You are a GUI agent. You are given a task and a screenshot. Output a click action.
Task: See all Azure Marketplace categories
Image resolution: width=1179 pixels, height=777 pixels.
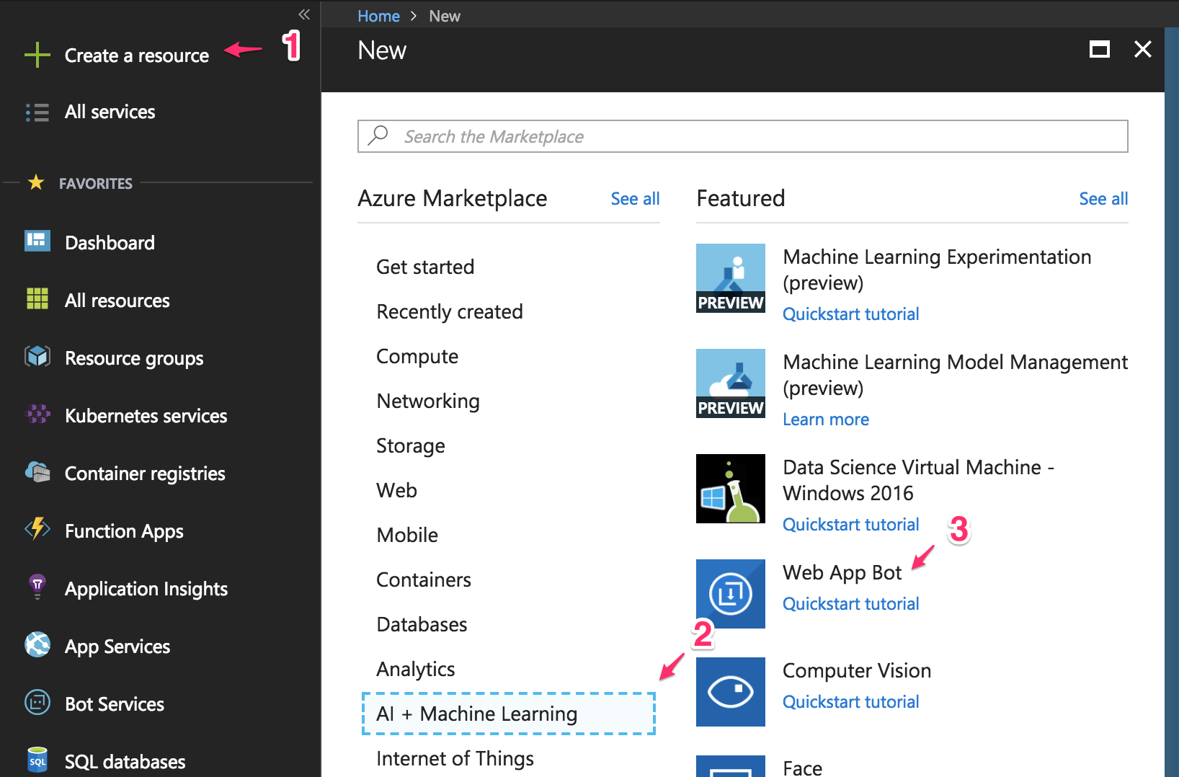coord(635,199)
